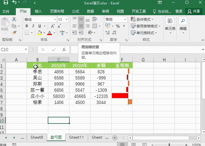Select the column G header
Screen dimensions: 205x146
point(143,60)
